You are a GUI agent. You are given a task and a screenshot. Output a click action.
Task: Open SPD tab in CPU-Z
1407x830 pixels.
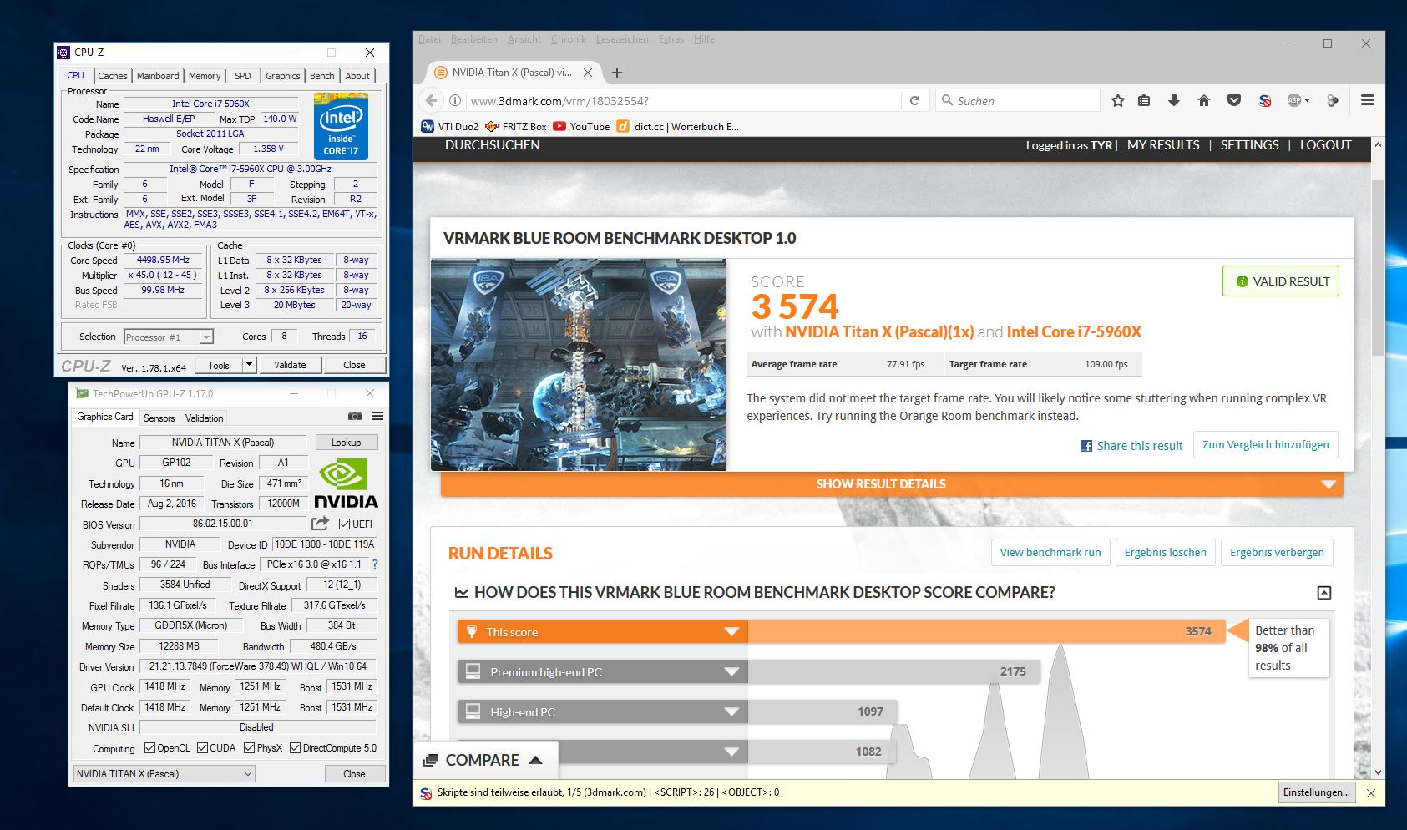tap(243, 76)
